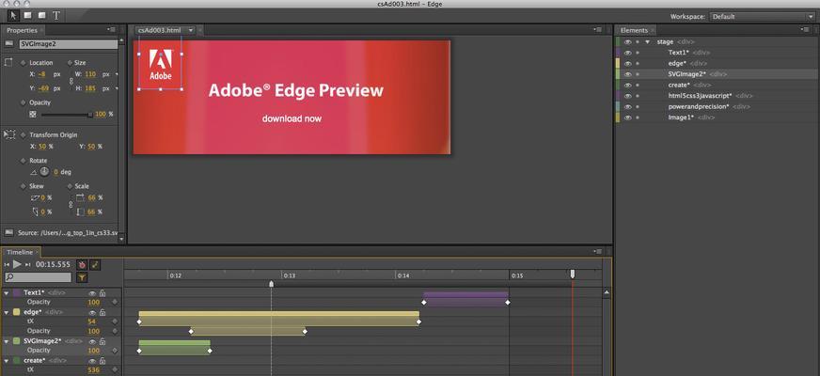Toggle the Generate Smooth Transitions icon

(x=95, y=265)
